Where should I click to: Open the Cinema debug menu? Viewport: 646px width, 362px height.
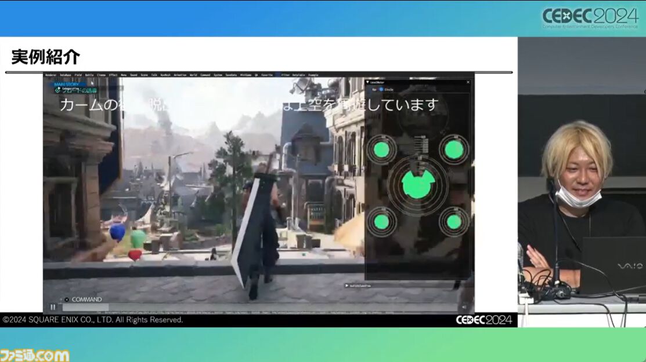[x=102, y=75]
